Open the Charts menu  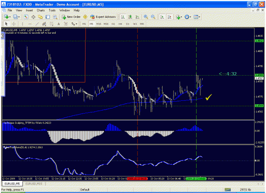click(x=41, y=10)
